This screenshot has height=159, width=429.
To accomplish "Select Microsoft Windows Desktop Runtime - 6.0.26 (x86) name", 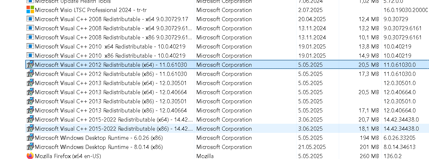I will [x=99, y=138].
